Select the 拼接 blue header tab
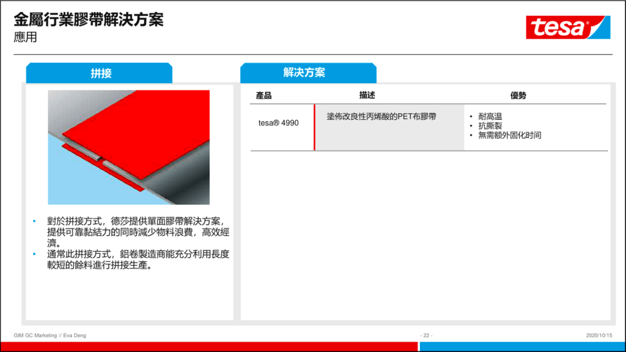Screen dimensions: 626x352 99,73
